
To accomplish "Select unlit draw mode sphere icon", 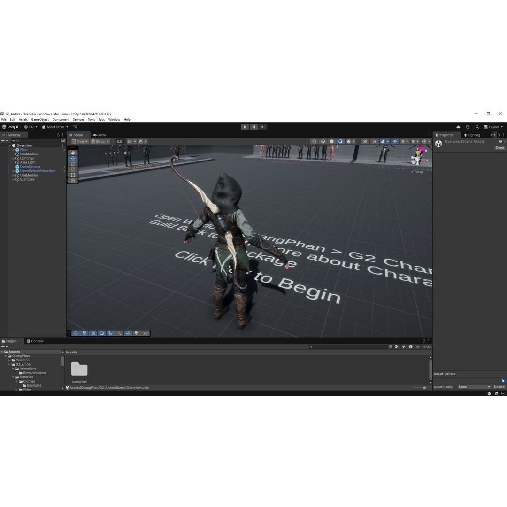I will point(331,142).
